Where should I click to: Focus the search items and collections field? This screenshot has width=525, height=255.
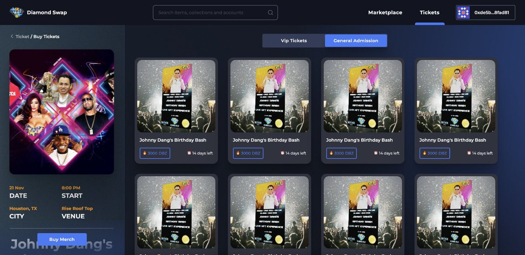[215, 13]
